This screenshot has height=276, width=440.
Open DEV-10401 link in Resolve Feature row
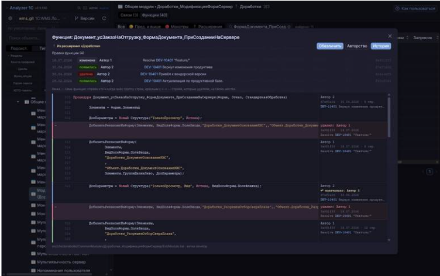[x=164, y=60]
